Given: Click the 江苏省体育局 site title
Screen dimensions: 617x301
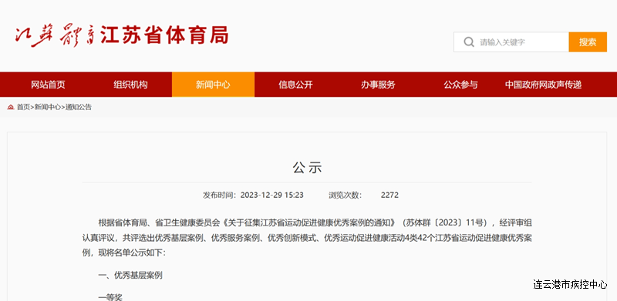Looking at the screenshot, I should [164, 35].
